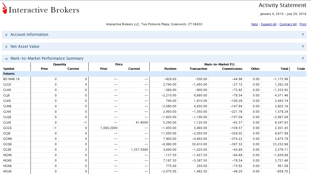Expand the Account Information section
Screen dimensions: 311x174
(6, 35)
